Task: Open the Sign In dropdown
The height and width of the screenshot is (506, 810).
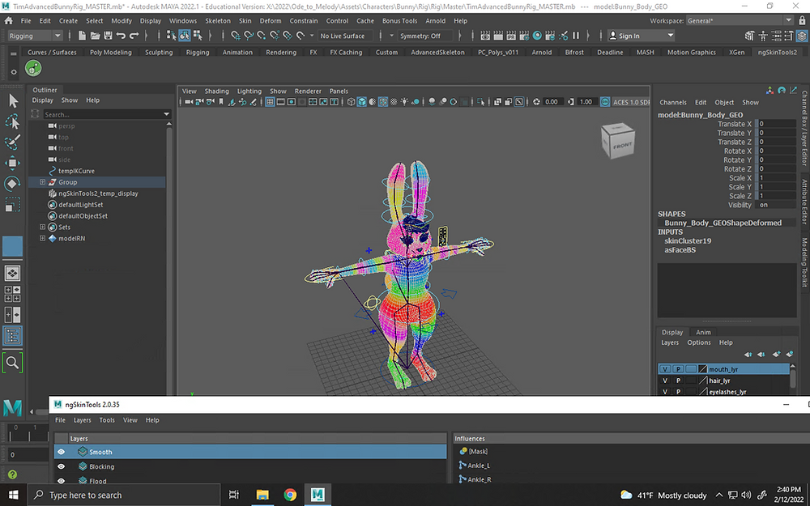Action: [642, 36]
